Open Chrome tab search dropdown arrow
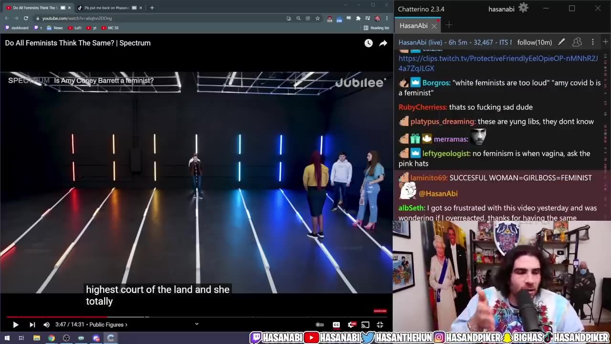 click(346, 5)
